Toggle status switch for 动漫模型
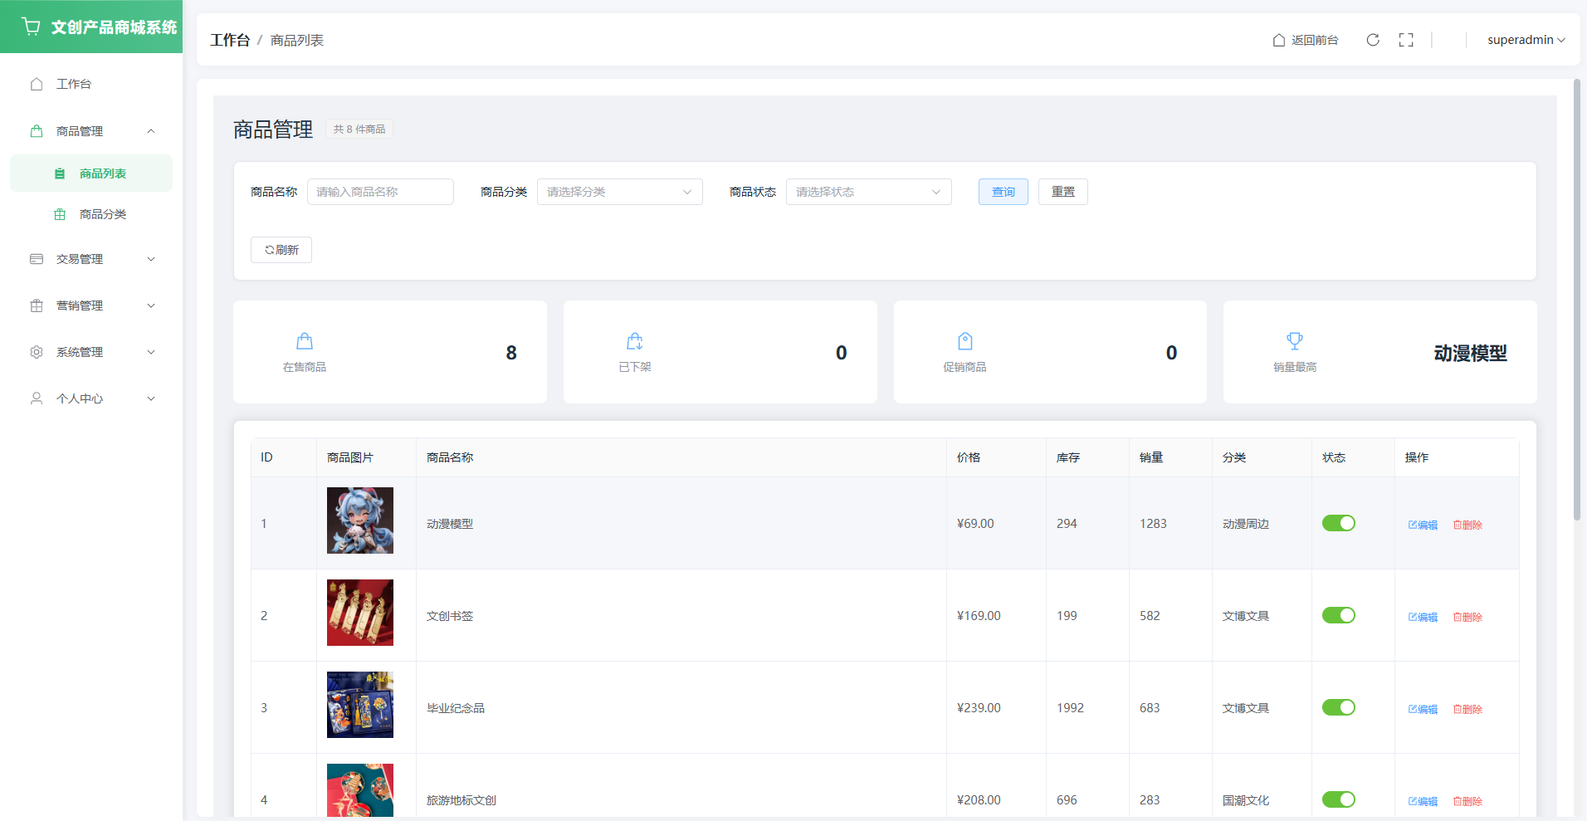 [1338, 523]
